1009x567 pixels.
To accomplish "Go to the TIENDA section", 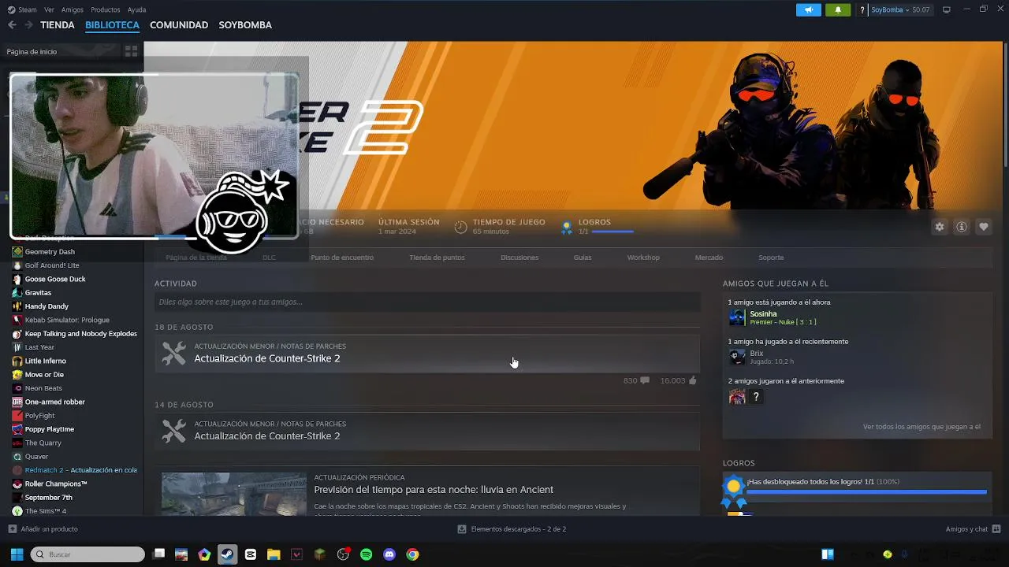I will pyautogui.click(x=58, y=25).
